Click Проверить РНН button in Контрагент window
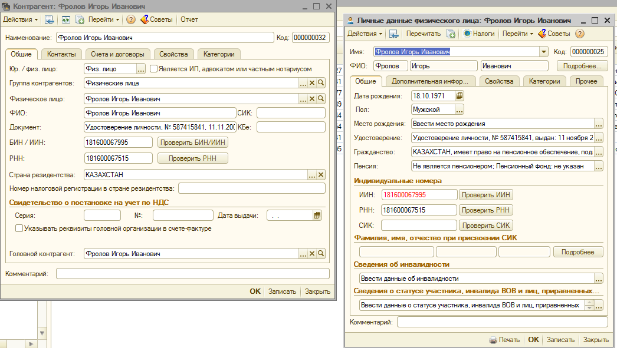The image size is (617, 348). pos(193,158)
